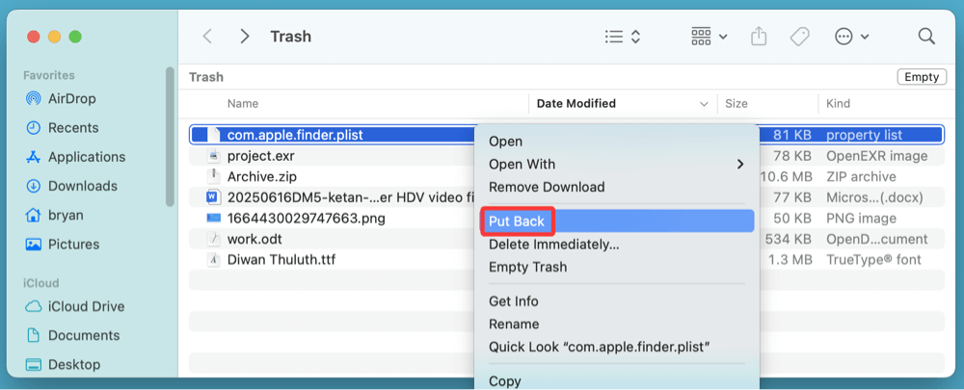Sort by the Name column header
The image size is (964, 390).
coord(243,104)
